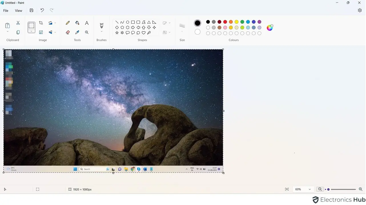Open the File menu
This screenshot has width=366, height=205.
coord(6,11)
